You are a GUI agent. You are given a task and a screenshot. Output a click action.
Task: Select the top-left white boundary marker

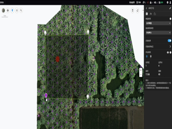[x=45, y=33]
